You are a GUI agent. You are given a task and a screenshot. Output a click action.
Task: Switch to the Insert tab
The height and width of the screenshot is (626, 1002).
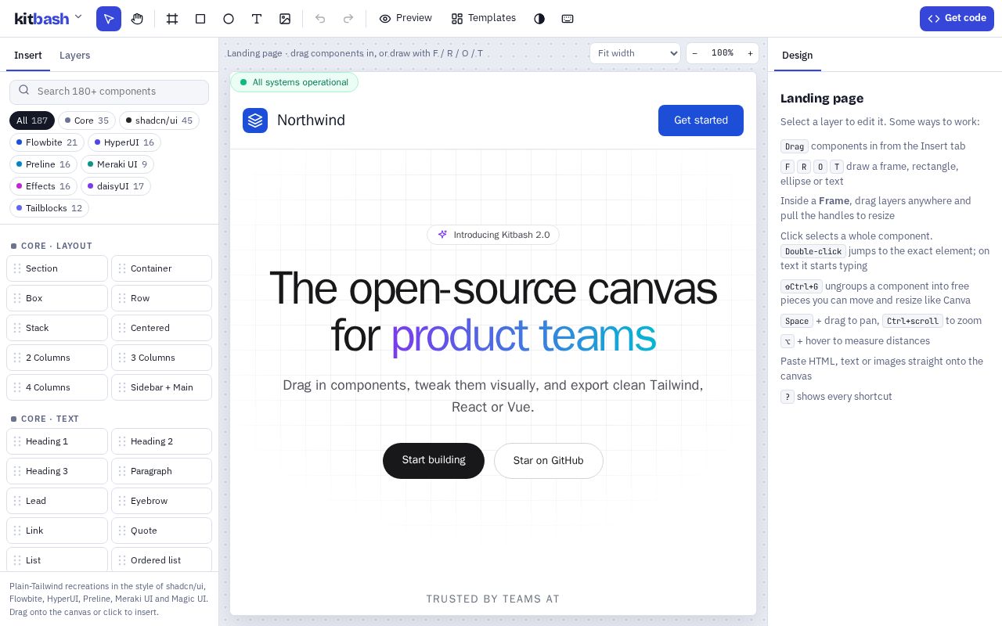[x=28, y=56]
